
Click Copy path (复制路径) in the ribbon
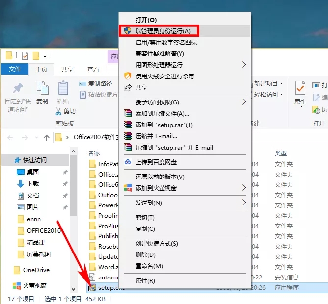pyautogui.click(x=96, y=84)
